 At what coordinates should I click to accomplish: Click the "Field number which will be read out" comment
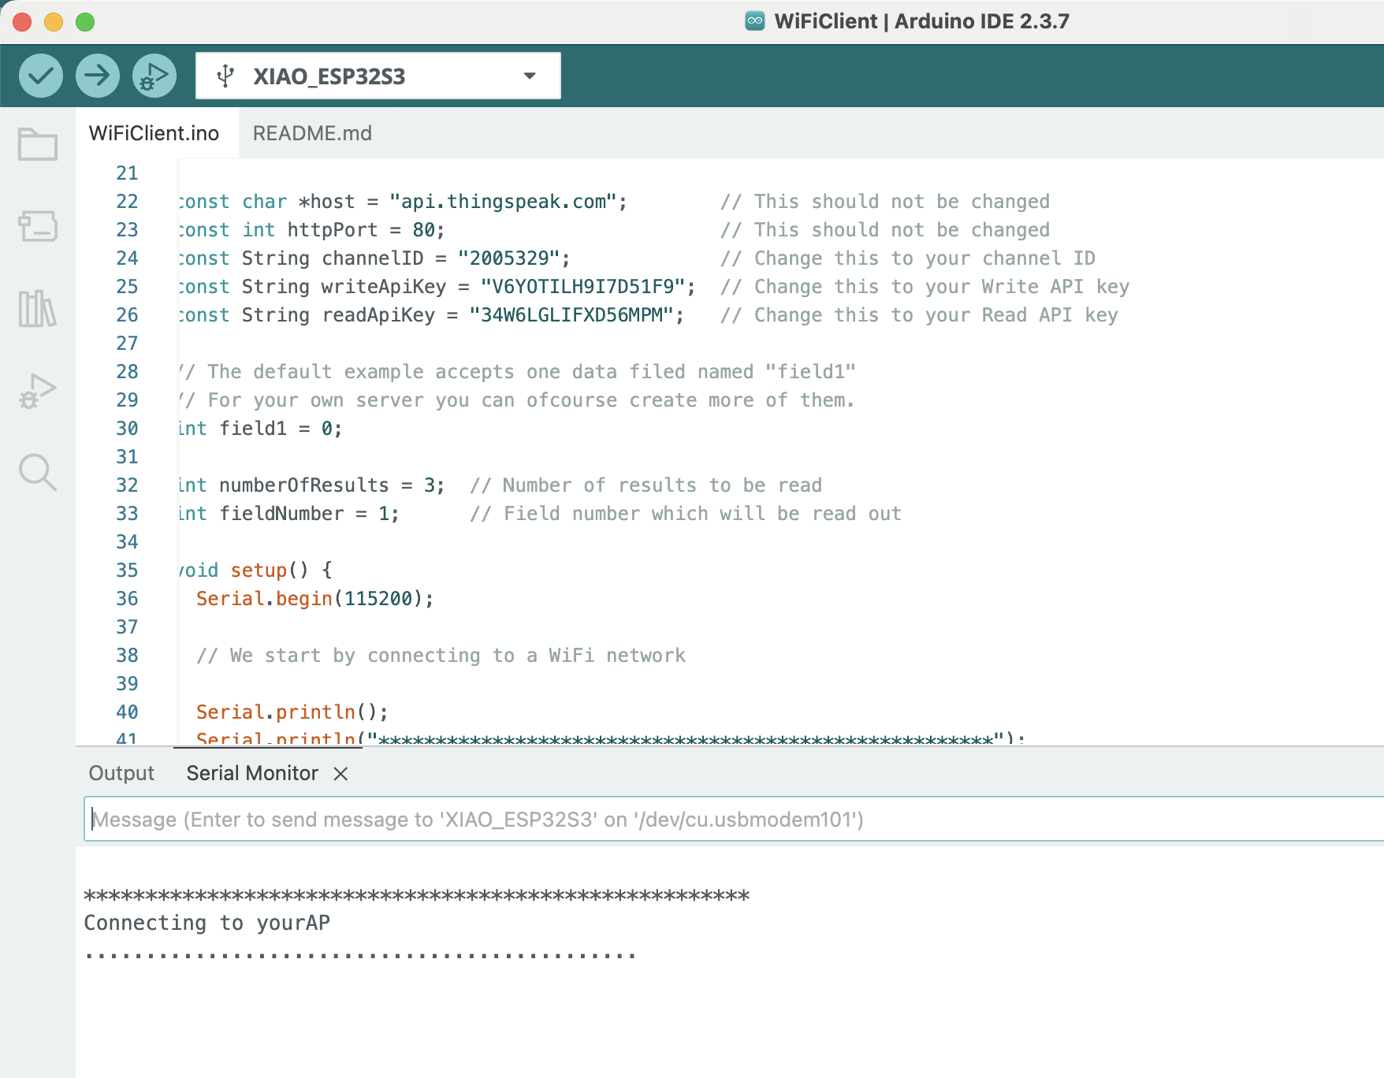pyautogui.click(x=686, y=514)
